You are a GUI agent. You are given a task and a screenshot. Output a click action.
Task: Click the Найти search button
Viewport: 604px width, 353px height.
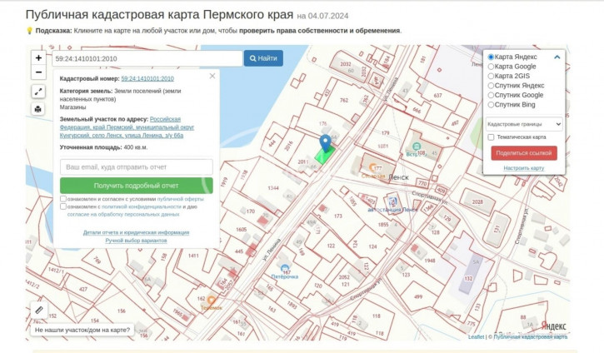pyautogui.click(x=262, y=58)
